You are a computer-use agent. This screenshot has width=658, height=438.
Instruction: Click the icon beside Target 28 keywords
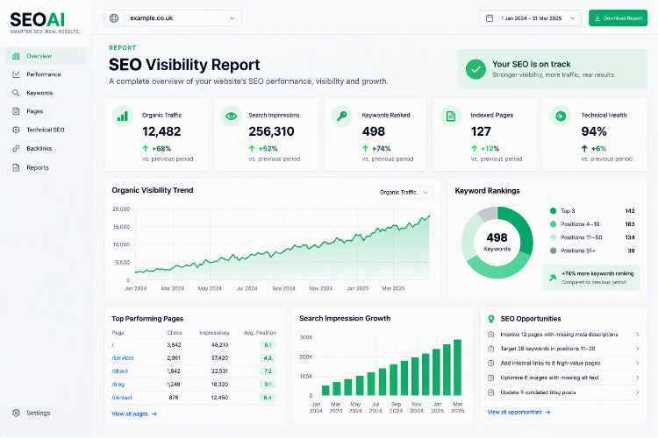pyautogui.click(x=491, y=349)
